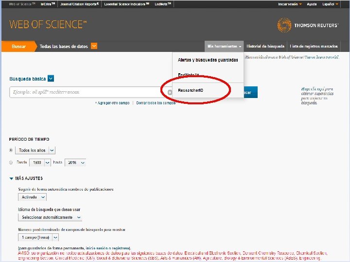Click Borrar todos los campos
Image resolution: width=350 pixels, height=262 pixels.
pos(156,103)
